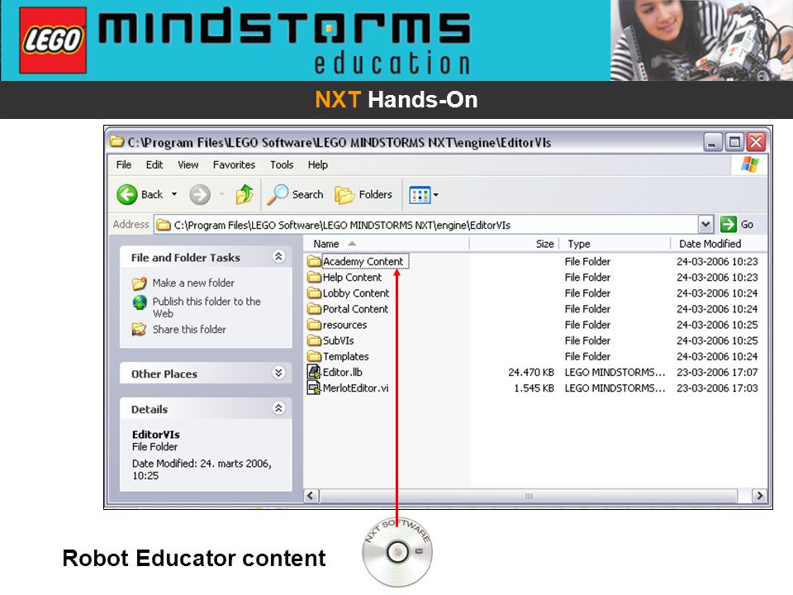The height and width of the screenshot is (595, 793).
Task: Click the green Back arrow icon
Action: pos(127,194)
